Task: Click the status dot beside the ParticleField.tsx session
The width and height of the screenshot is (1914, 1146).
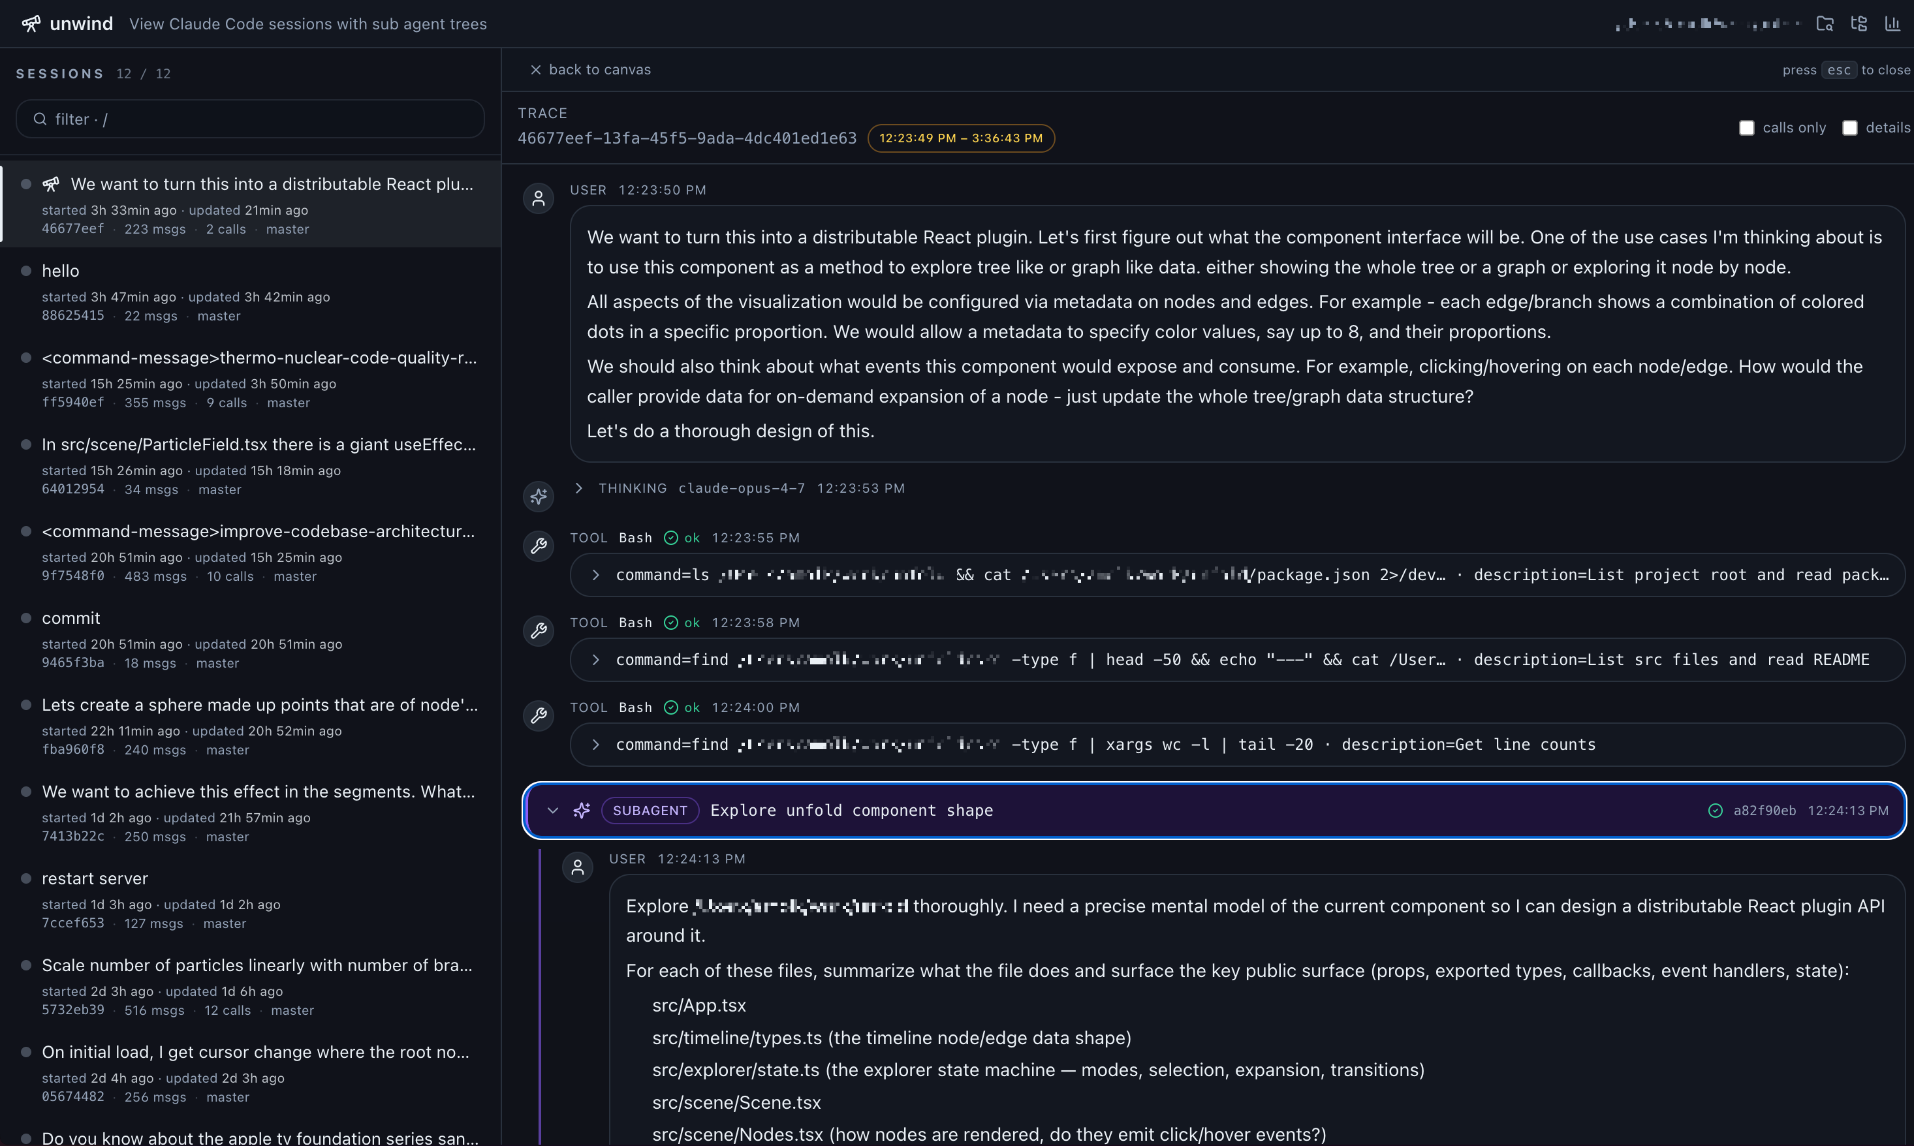Action: (x=26, y=444)
